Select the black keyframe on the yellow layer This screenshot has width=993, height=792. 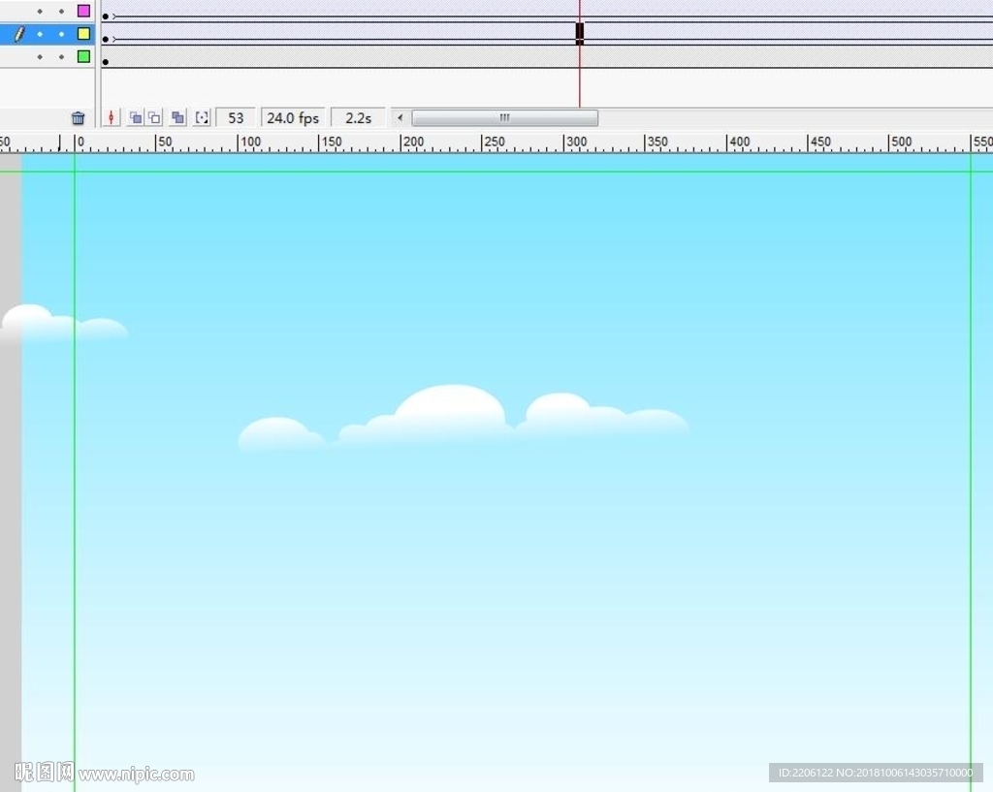pyautogui.click(x=580, y=33)
